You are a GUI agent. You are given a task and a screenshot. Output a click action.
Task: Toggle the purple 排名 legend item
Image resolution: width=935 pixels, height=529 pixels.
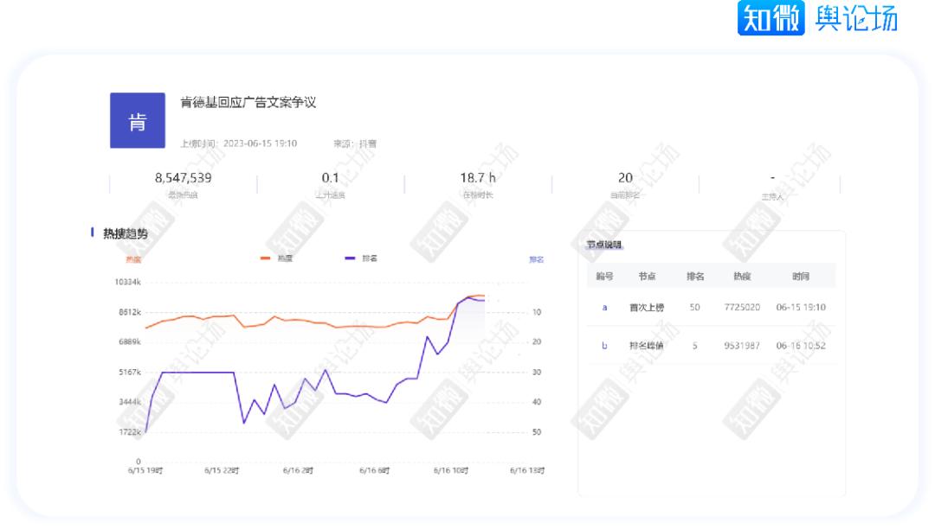click(361, 258)
